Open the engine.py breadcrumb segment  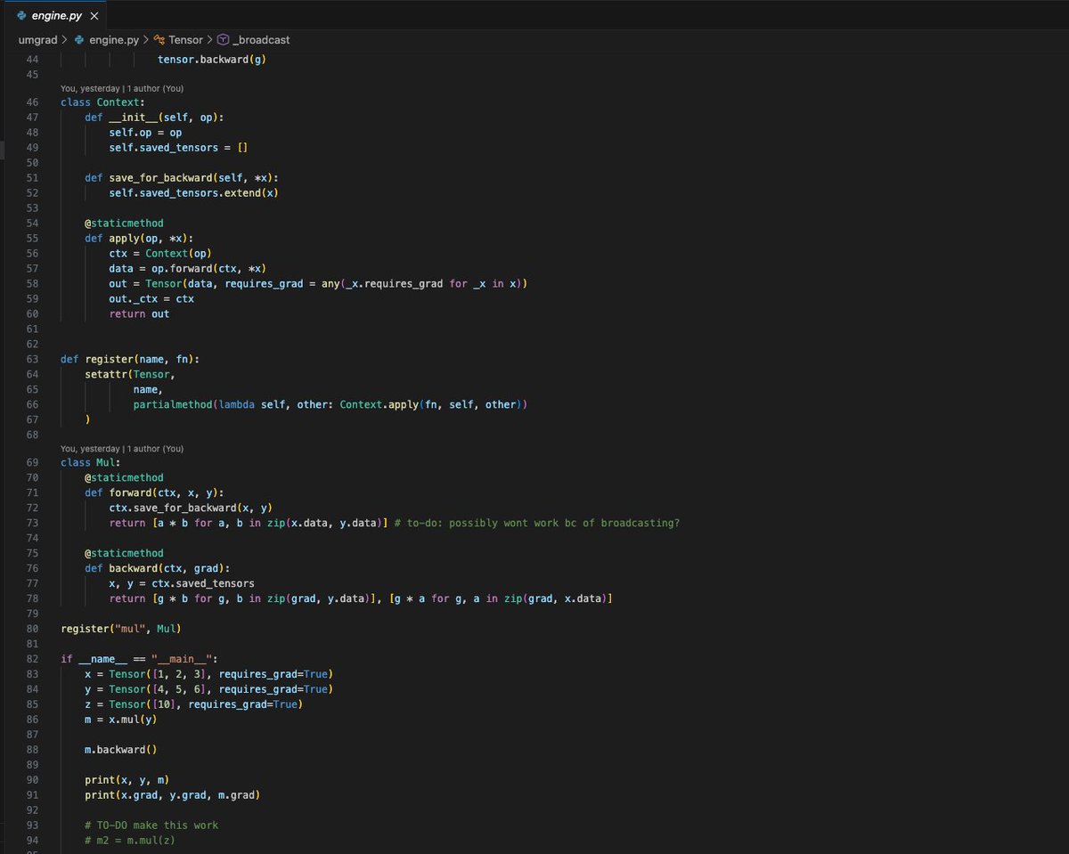coord(114,40)
